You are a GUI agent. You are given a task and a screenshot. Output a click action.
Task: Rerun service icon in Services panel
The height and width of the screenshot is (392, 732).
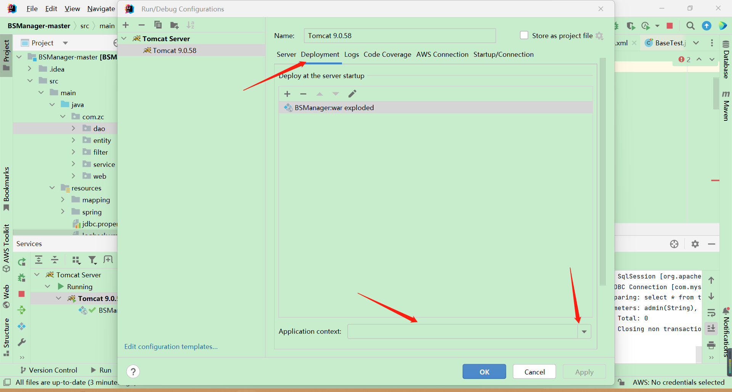click(22, 262)
